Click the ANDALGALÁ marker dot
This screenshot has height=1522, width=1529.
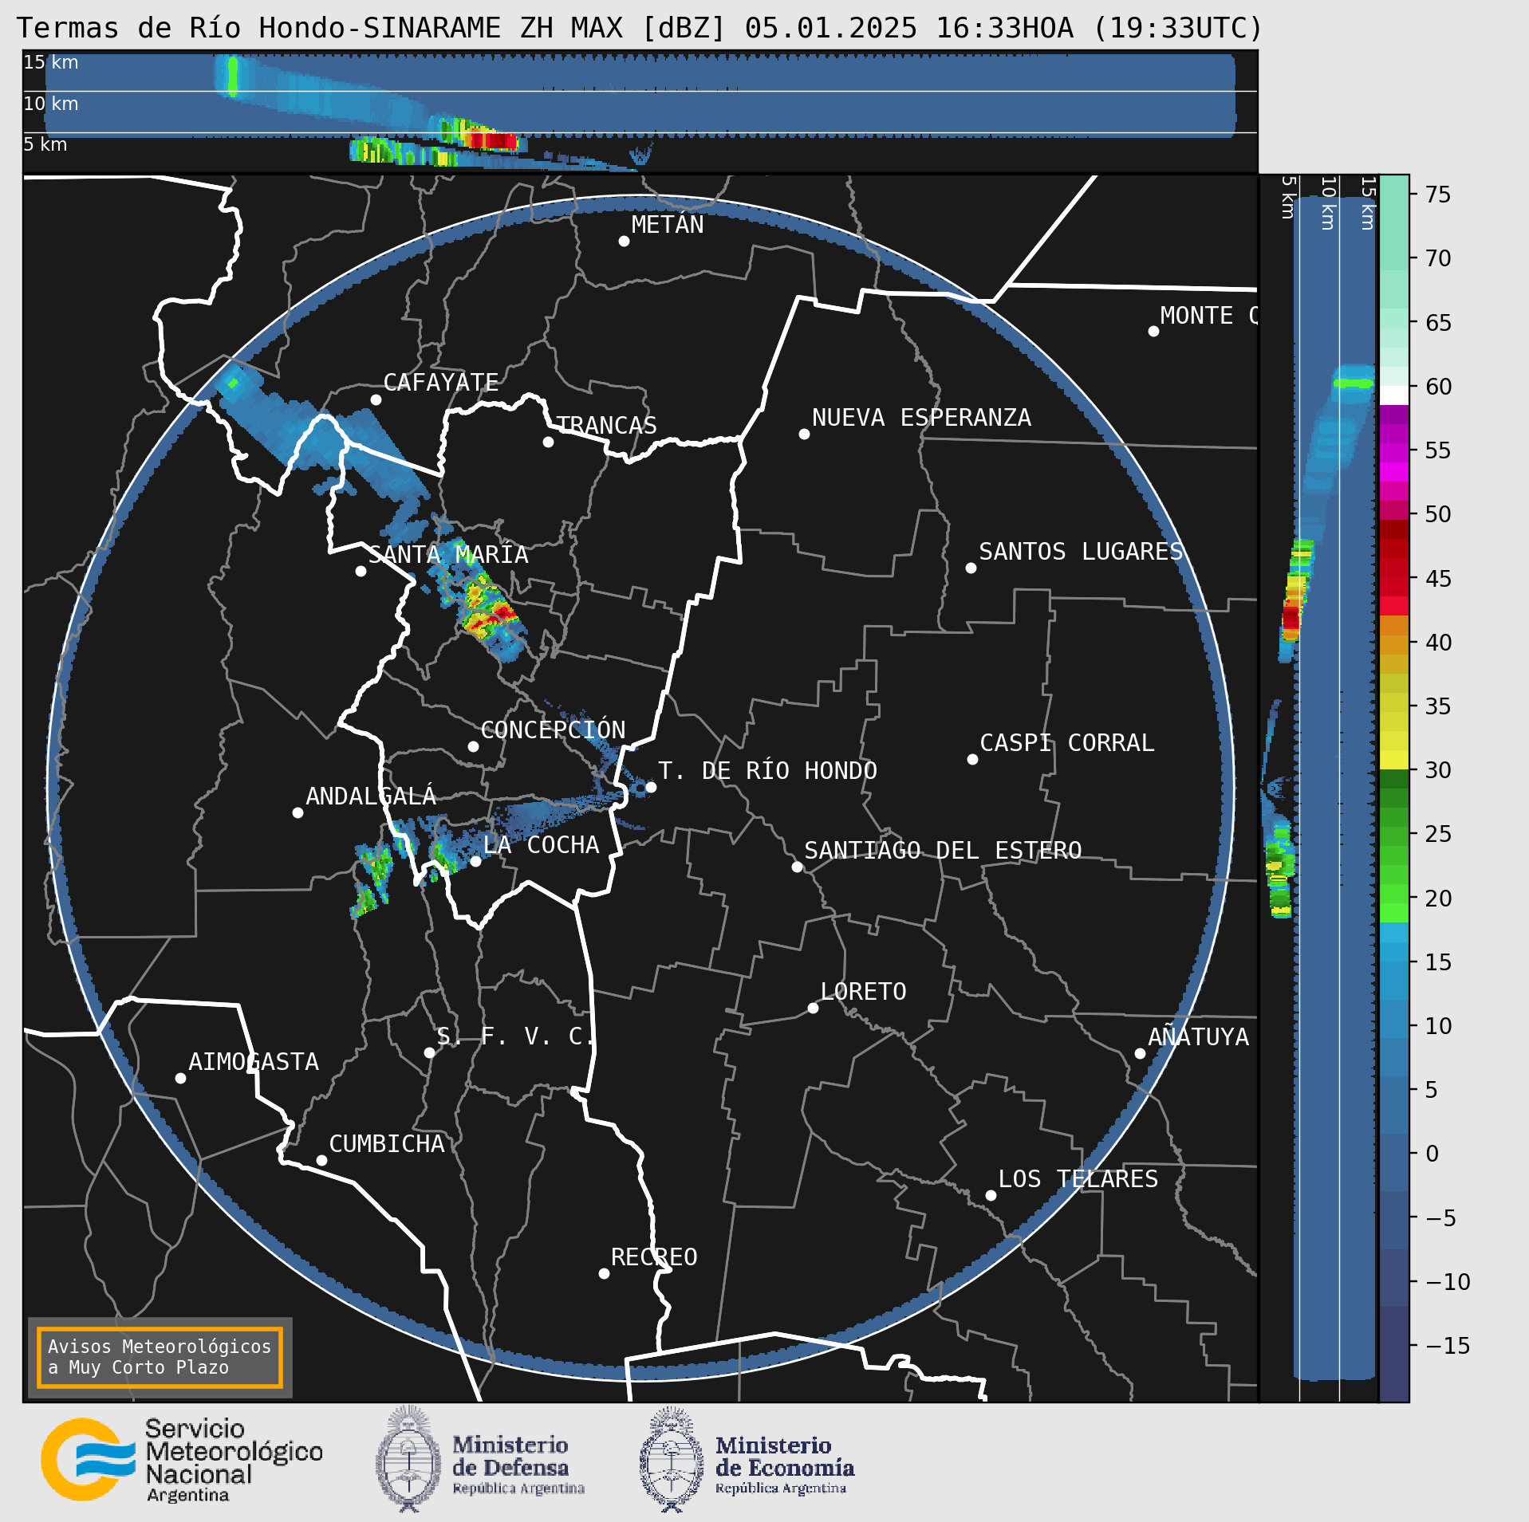click(x=298, y=812)
